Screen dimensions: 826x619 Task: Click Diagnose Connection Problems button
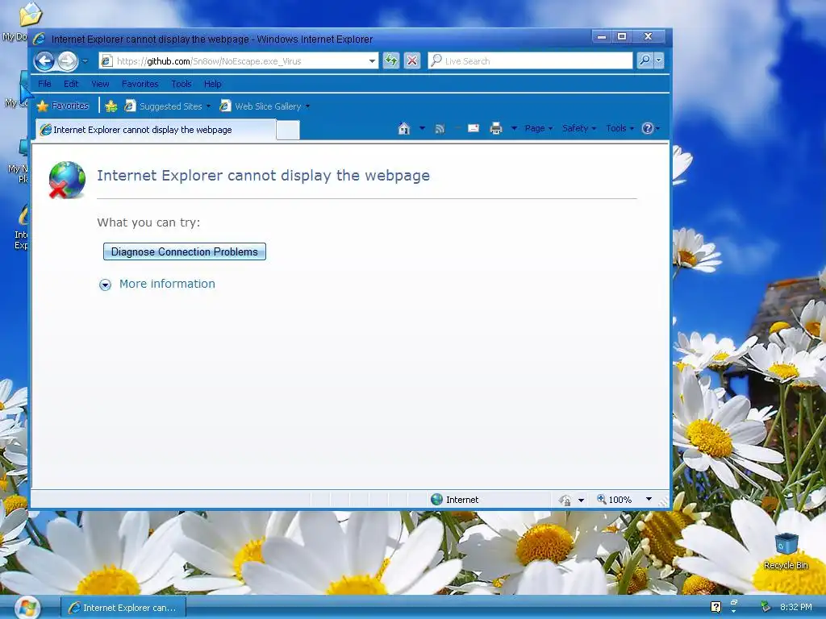pyautogui.click(x=185, y=251)
